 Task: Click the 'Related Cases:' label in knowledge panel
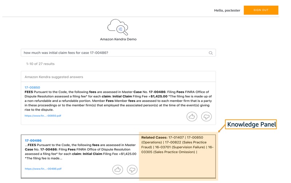tap(154, 138)
